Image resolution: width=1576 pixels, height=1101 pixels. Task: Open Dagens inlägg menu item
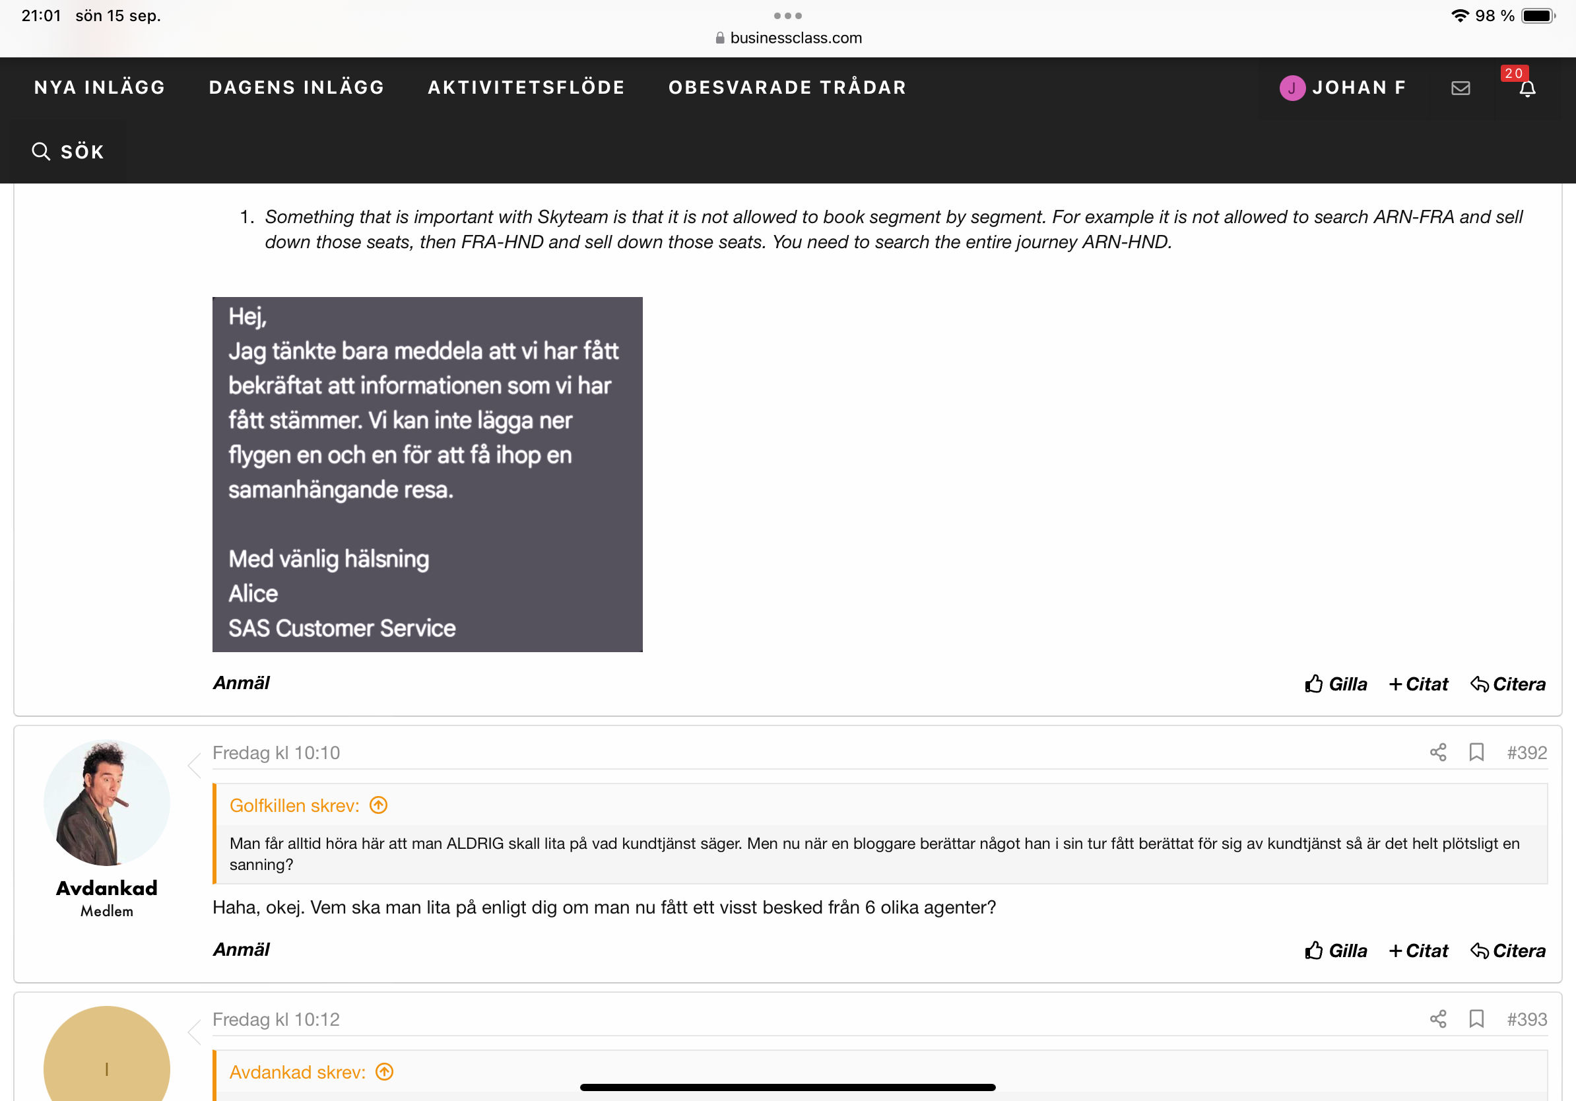(296, 88)
